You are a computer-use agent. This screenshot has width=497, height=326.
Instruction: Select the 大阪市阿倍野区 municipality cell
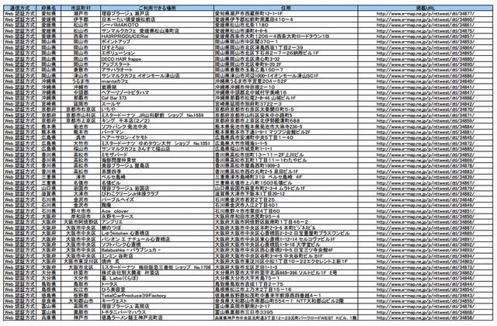[x=81, y=222]
